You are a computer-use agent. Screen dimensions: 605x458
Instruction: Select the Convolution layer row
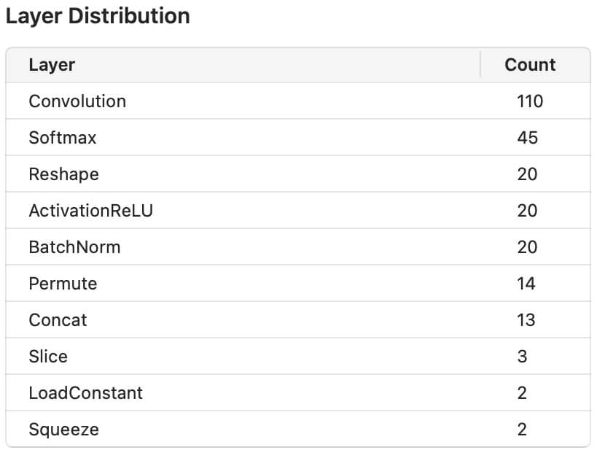[x=298, y=101]
